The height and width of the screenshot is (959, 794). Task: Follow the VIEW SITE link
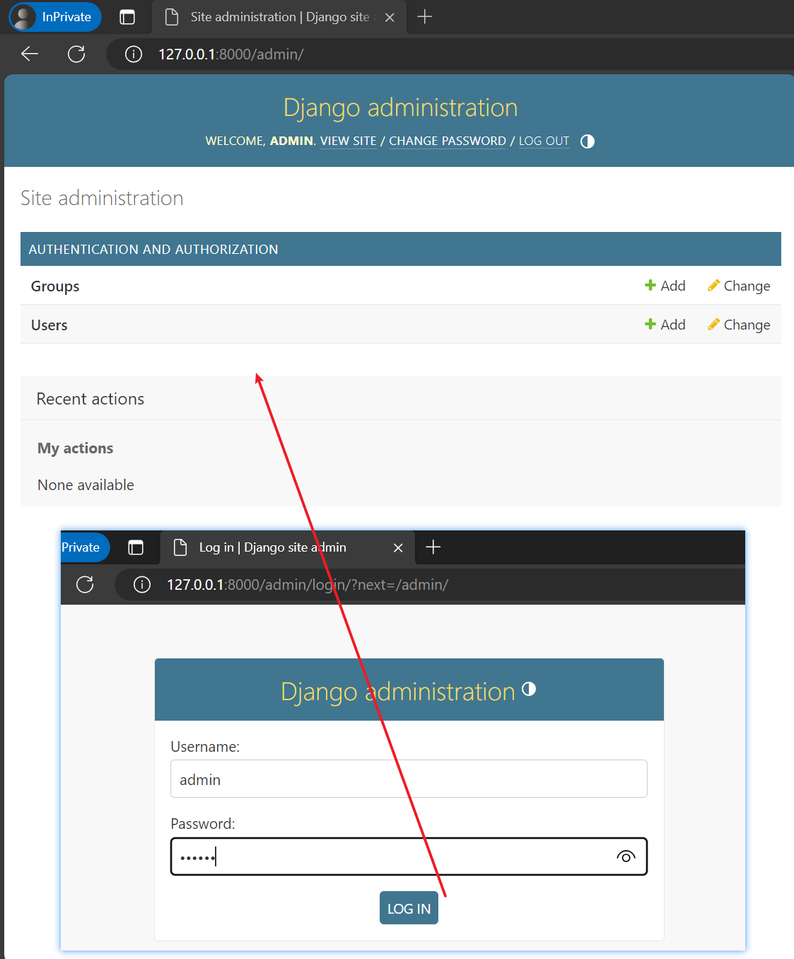coord(348,141)
